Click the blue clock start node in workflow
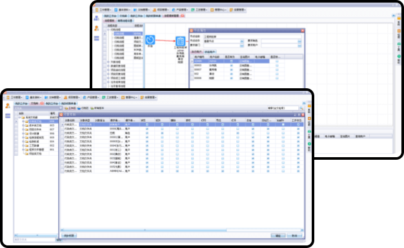The height and width of the screenshot is (248, 404). [150, 40]
